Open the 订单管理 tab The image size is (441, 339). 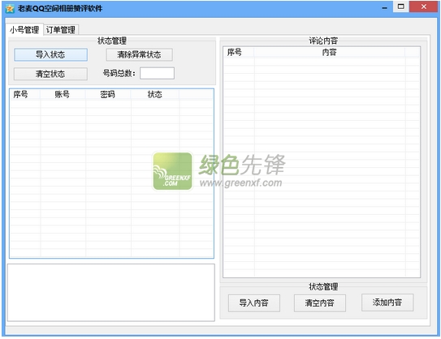tap(61, 29)
